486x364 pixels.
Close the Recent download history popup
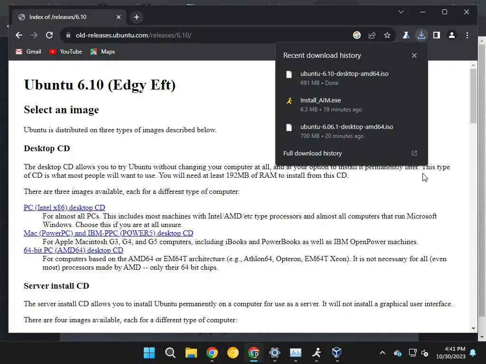414,55
